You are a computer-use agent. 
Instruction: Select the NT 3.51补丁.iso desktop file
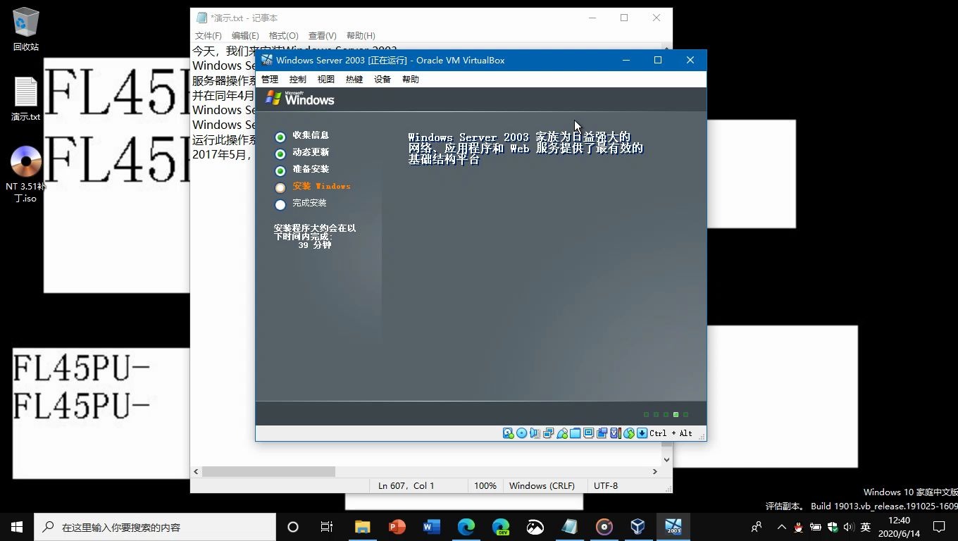(x=26, y=174)
